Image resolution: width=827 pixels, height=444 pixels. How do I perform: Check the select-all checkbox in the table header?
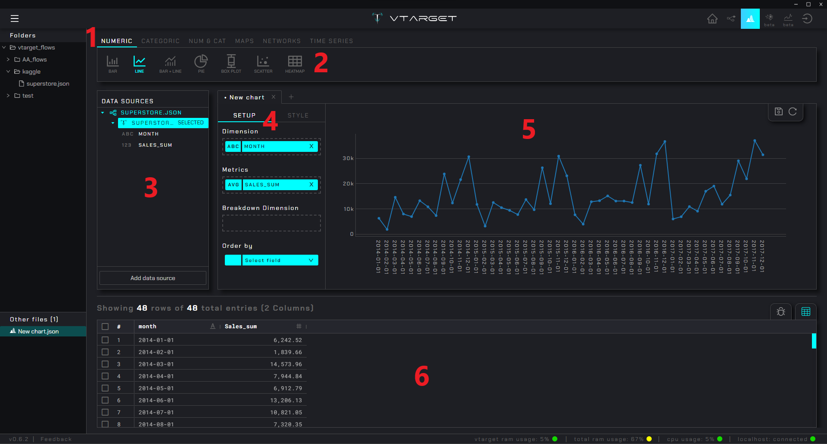tap(105, 327)
